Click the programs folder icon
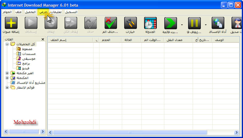The image size is (243, 138). point(19,63)
